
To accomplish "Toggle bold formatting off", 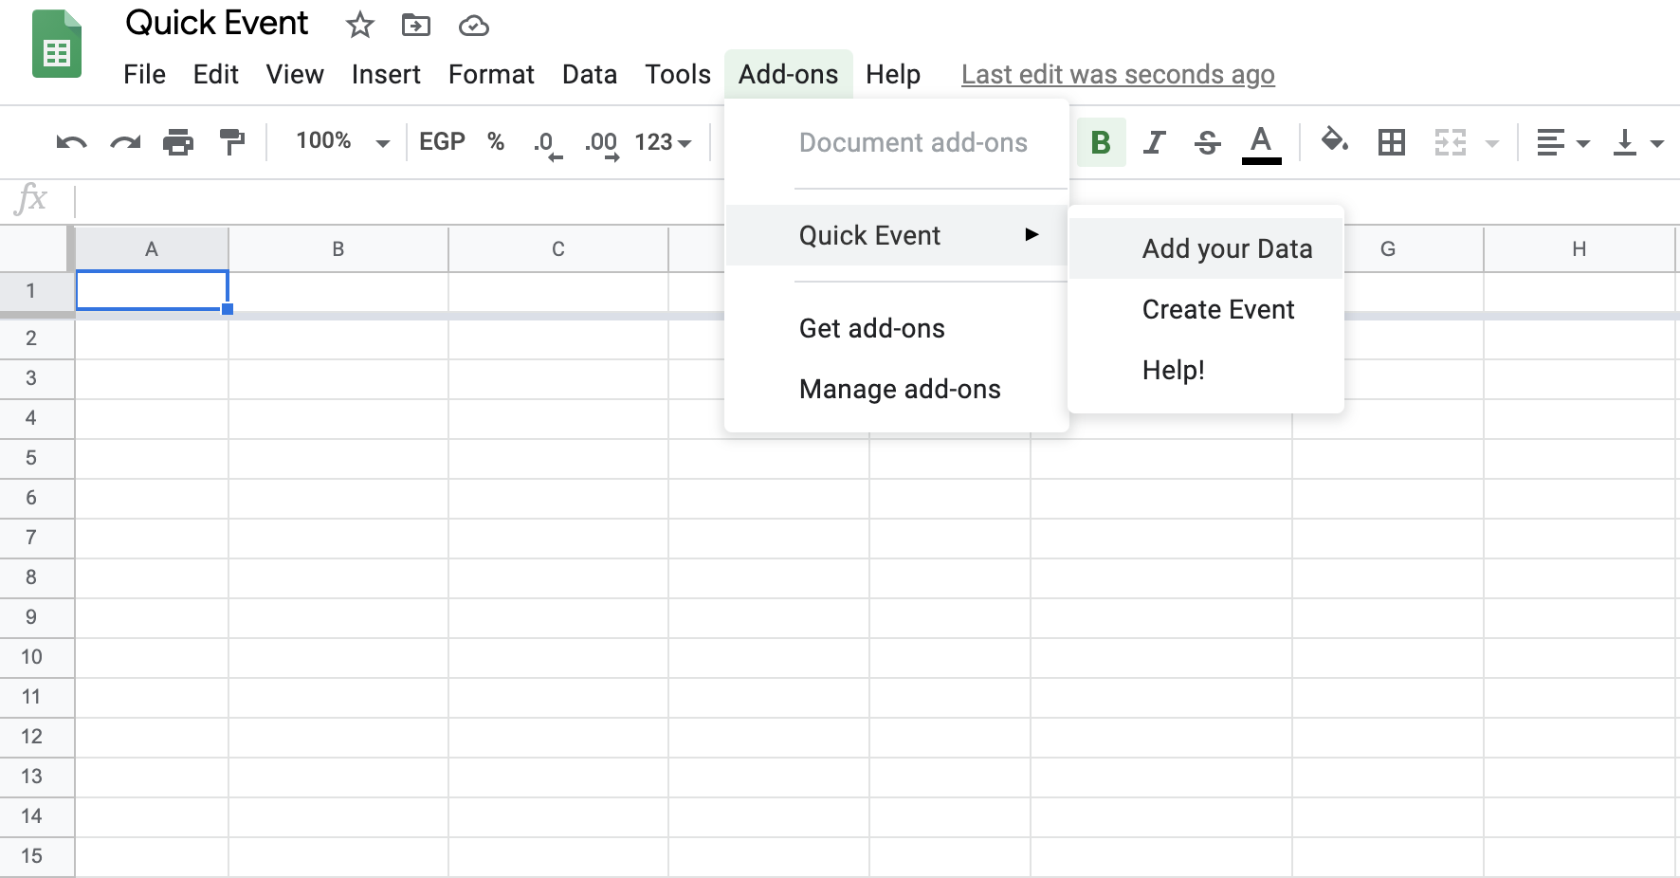I will pos(1101,142).
